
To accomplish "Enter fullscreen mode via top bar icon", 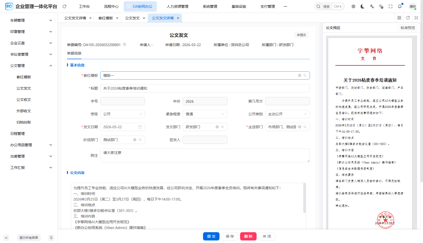I will tap(391, 6).
